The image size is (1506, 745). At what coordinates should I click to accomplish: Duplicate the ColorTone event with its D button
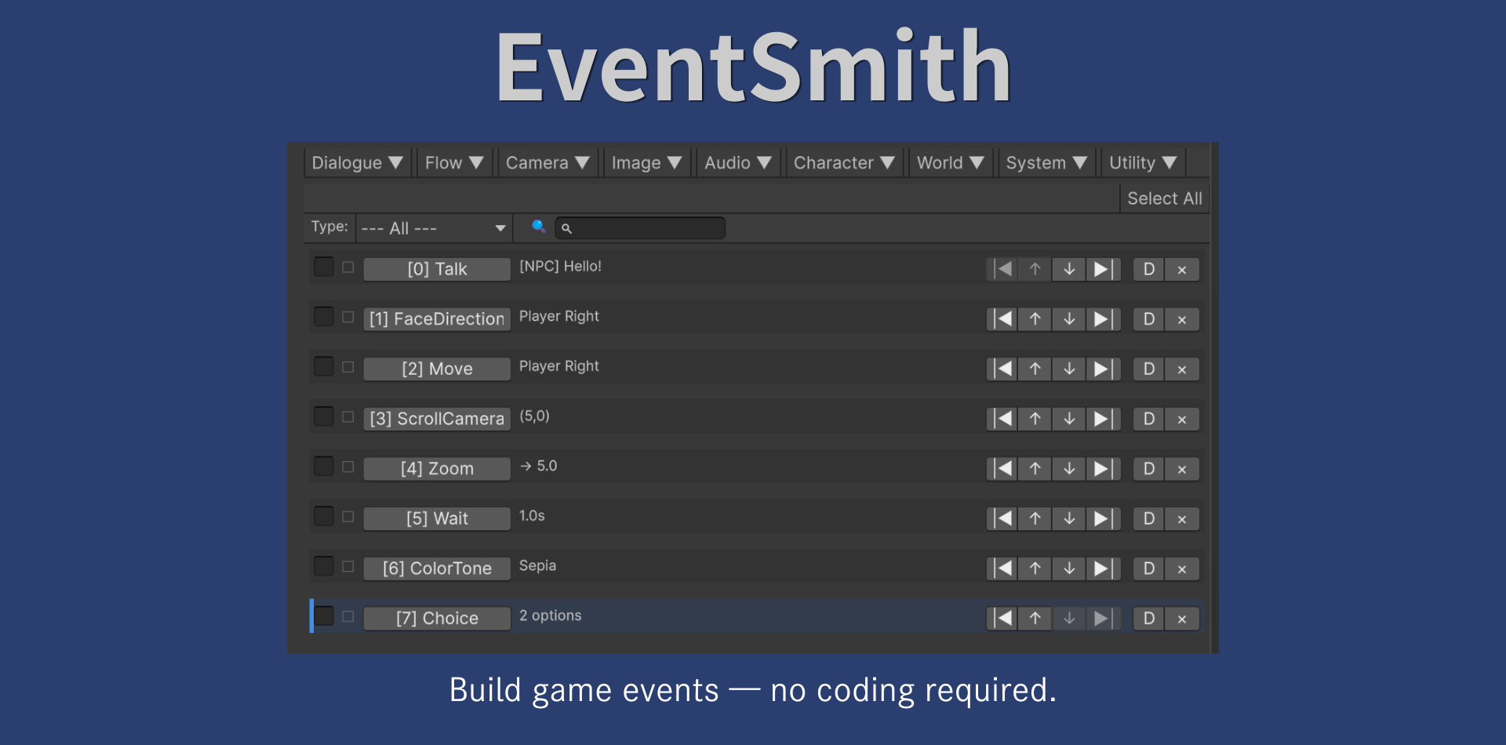1148,569
